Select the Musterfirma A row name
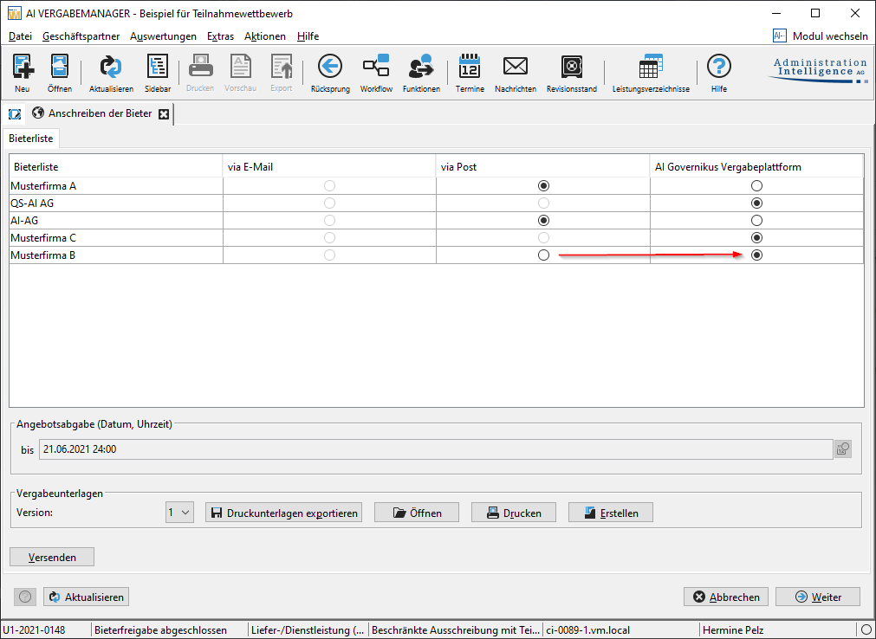The height and width of the screenshot is (639, 876). click(x=43, y=186)
